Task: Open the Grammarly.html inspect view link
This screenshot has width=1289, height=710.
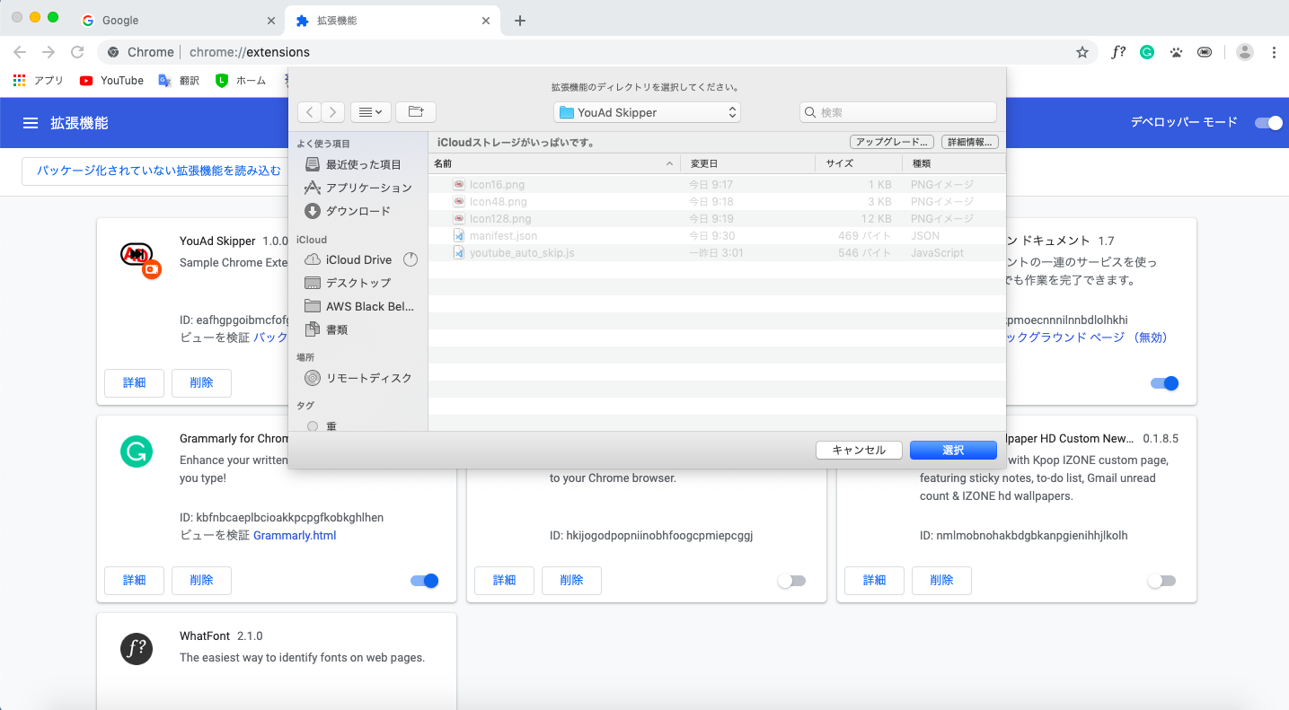Action: click(295, 536)
